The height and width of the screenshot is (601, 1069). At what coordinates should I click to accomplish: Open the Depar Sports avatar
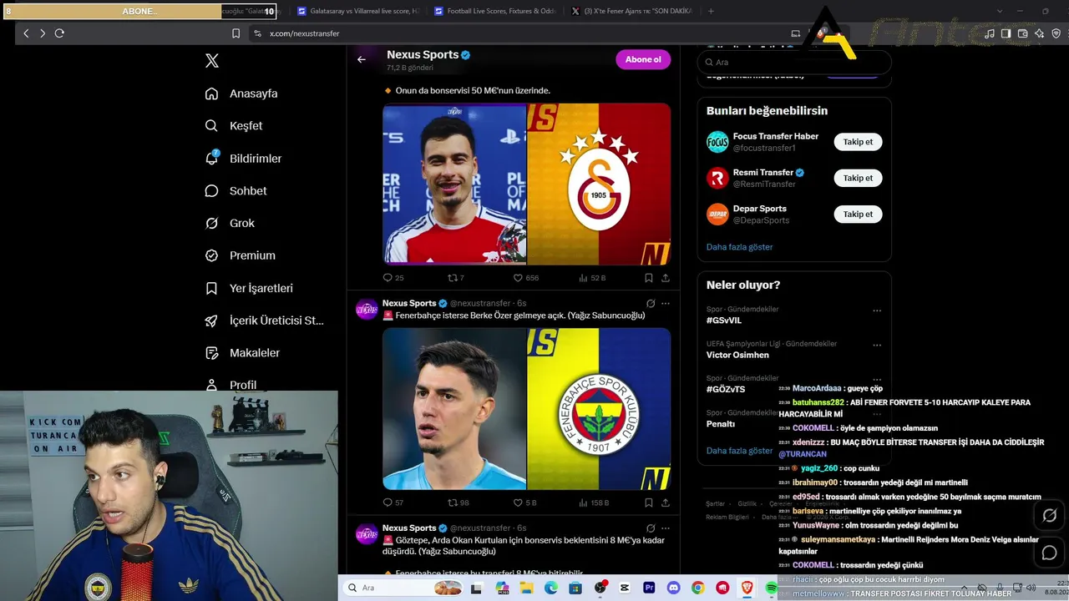click(x=717, y=215)
